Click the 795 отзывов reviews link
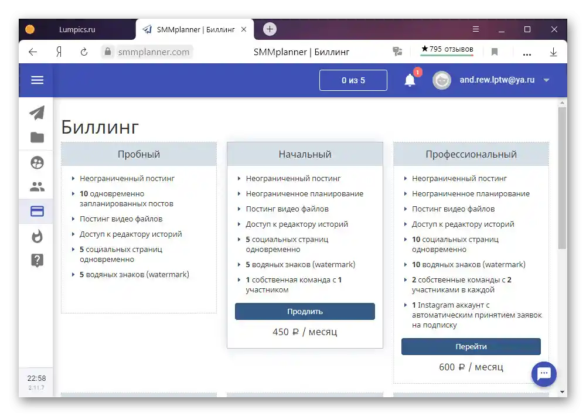The width and height of the screenshot is (586, 416). 447,49
